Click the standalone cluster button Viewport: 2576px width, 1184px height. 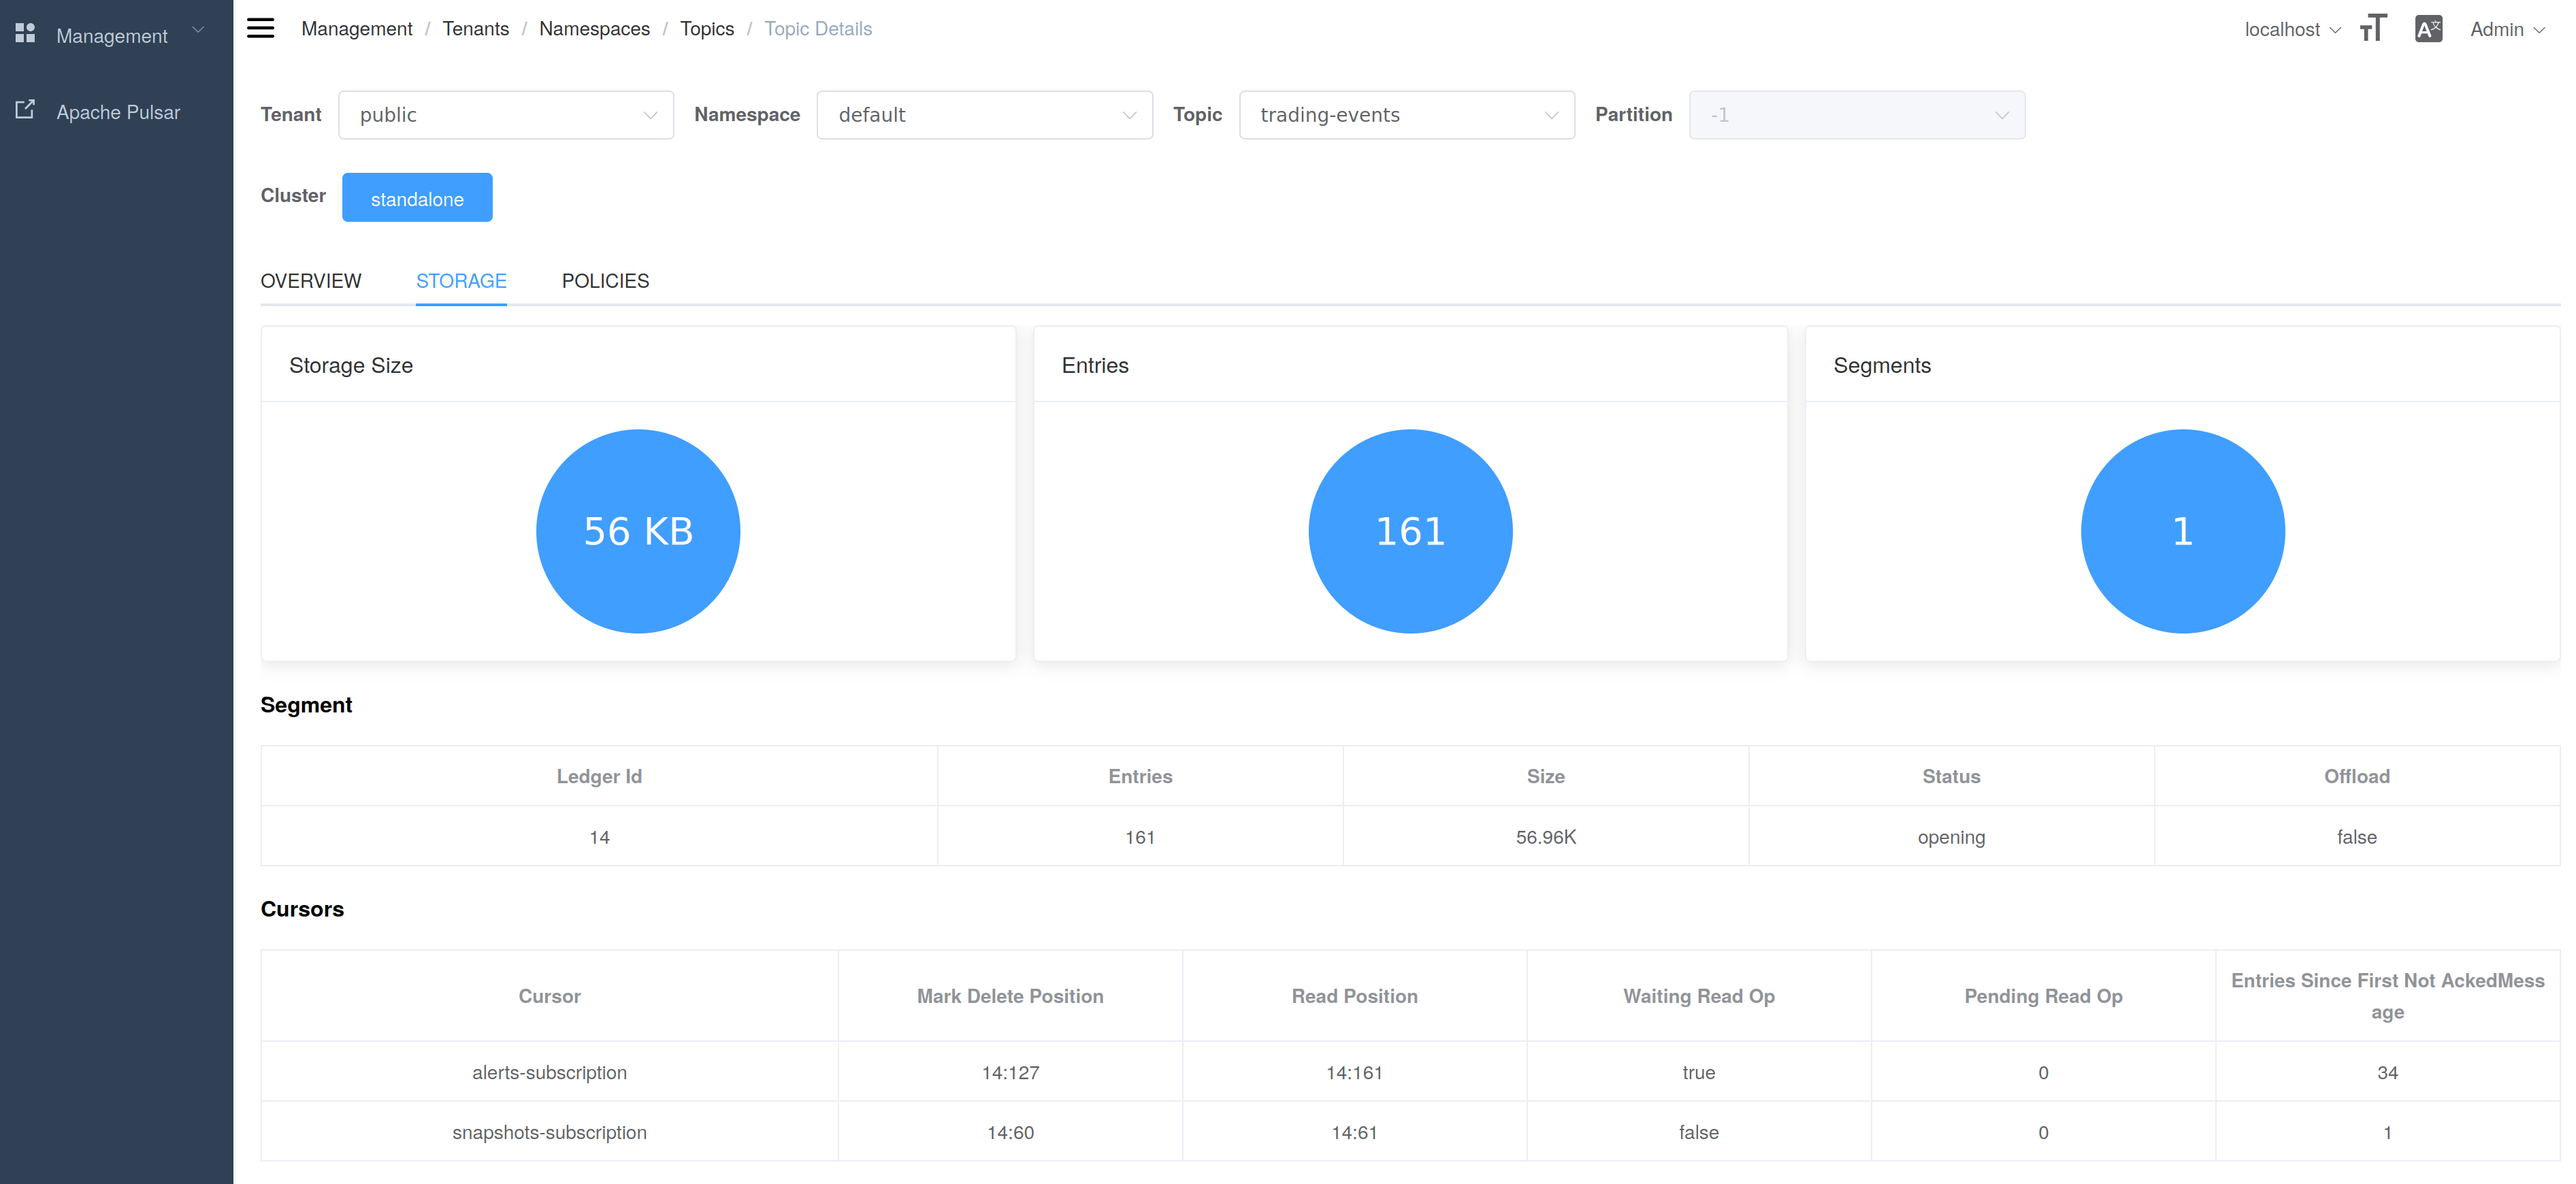tap(417, 198)
